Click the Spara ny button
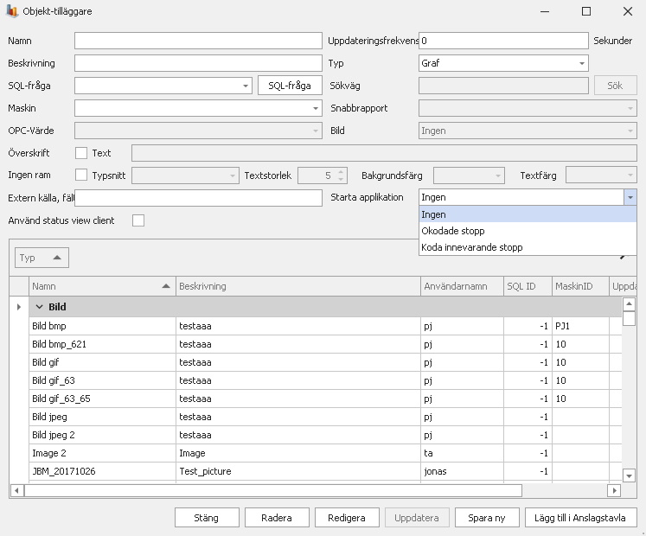 (487, 518)
